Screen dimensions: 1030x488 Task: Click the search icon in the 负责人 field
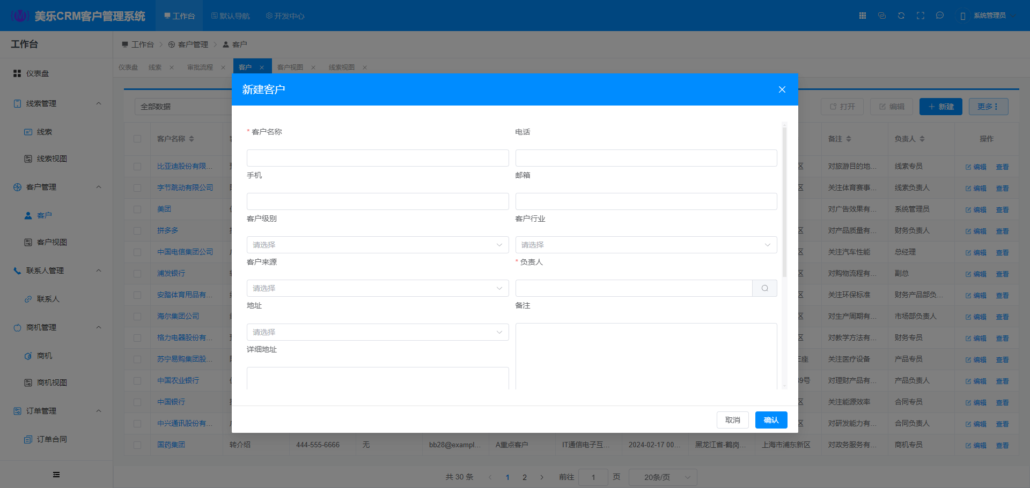point(764,288)
